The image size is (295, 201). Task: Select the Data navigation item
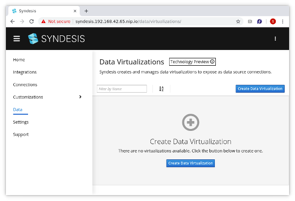click(18, 110)
